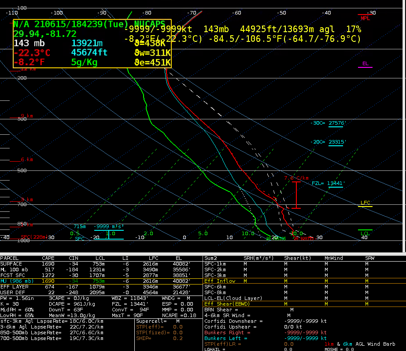This screenshot has height=351, width=406.
Task: Click the 7.6 C/km lapse rate label
Action: [296, 178]
